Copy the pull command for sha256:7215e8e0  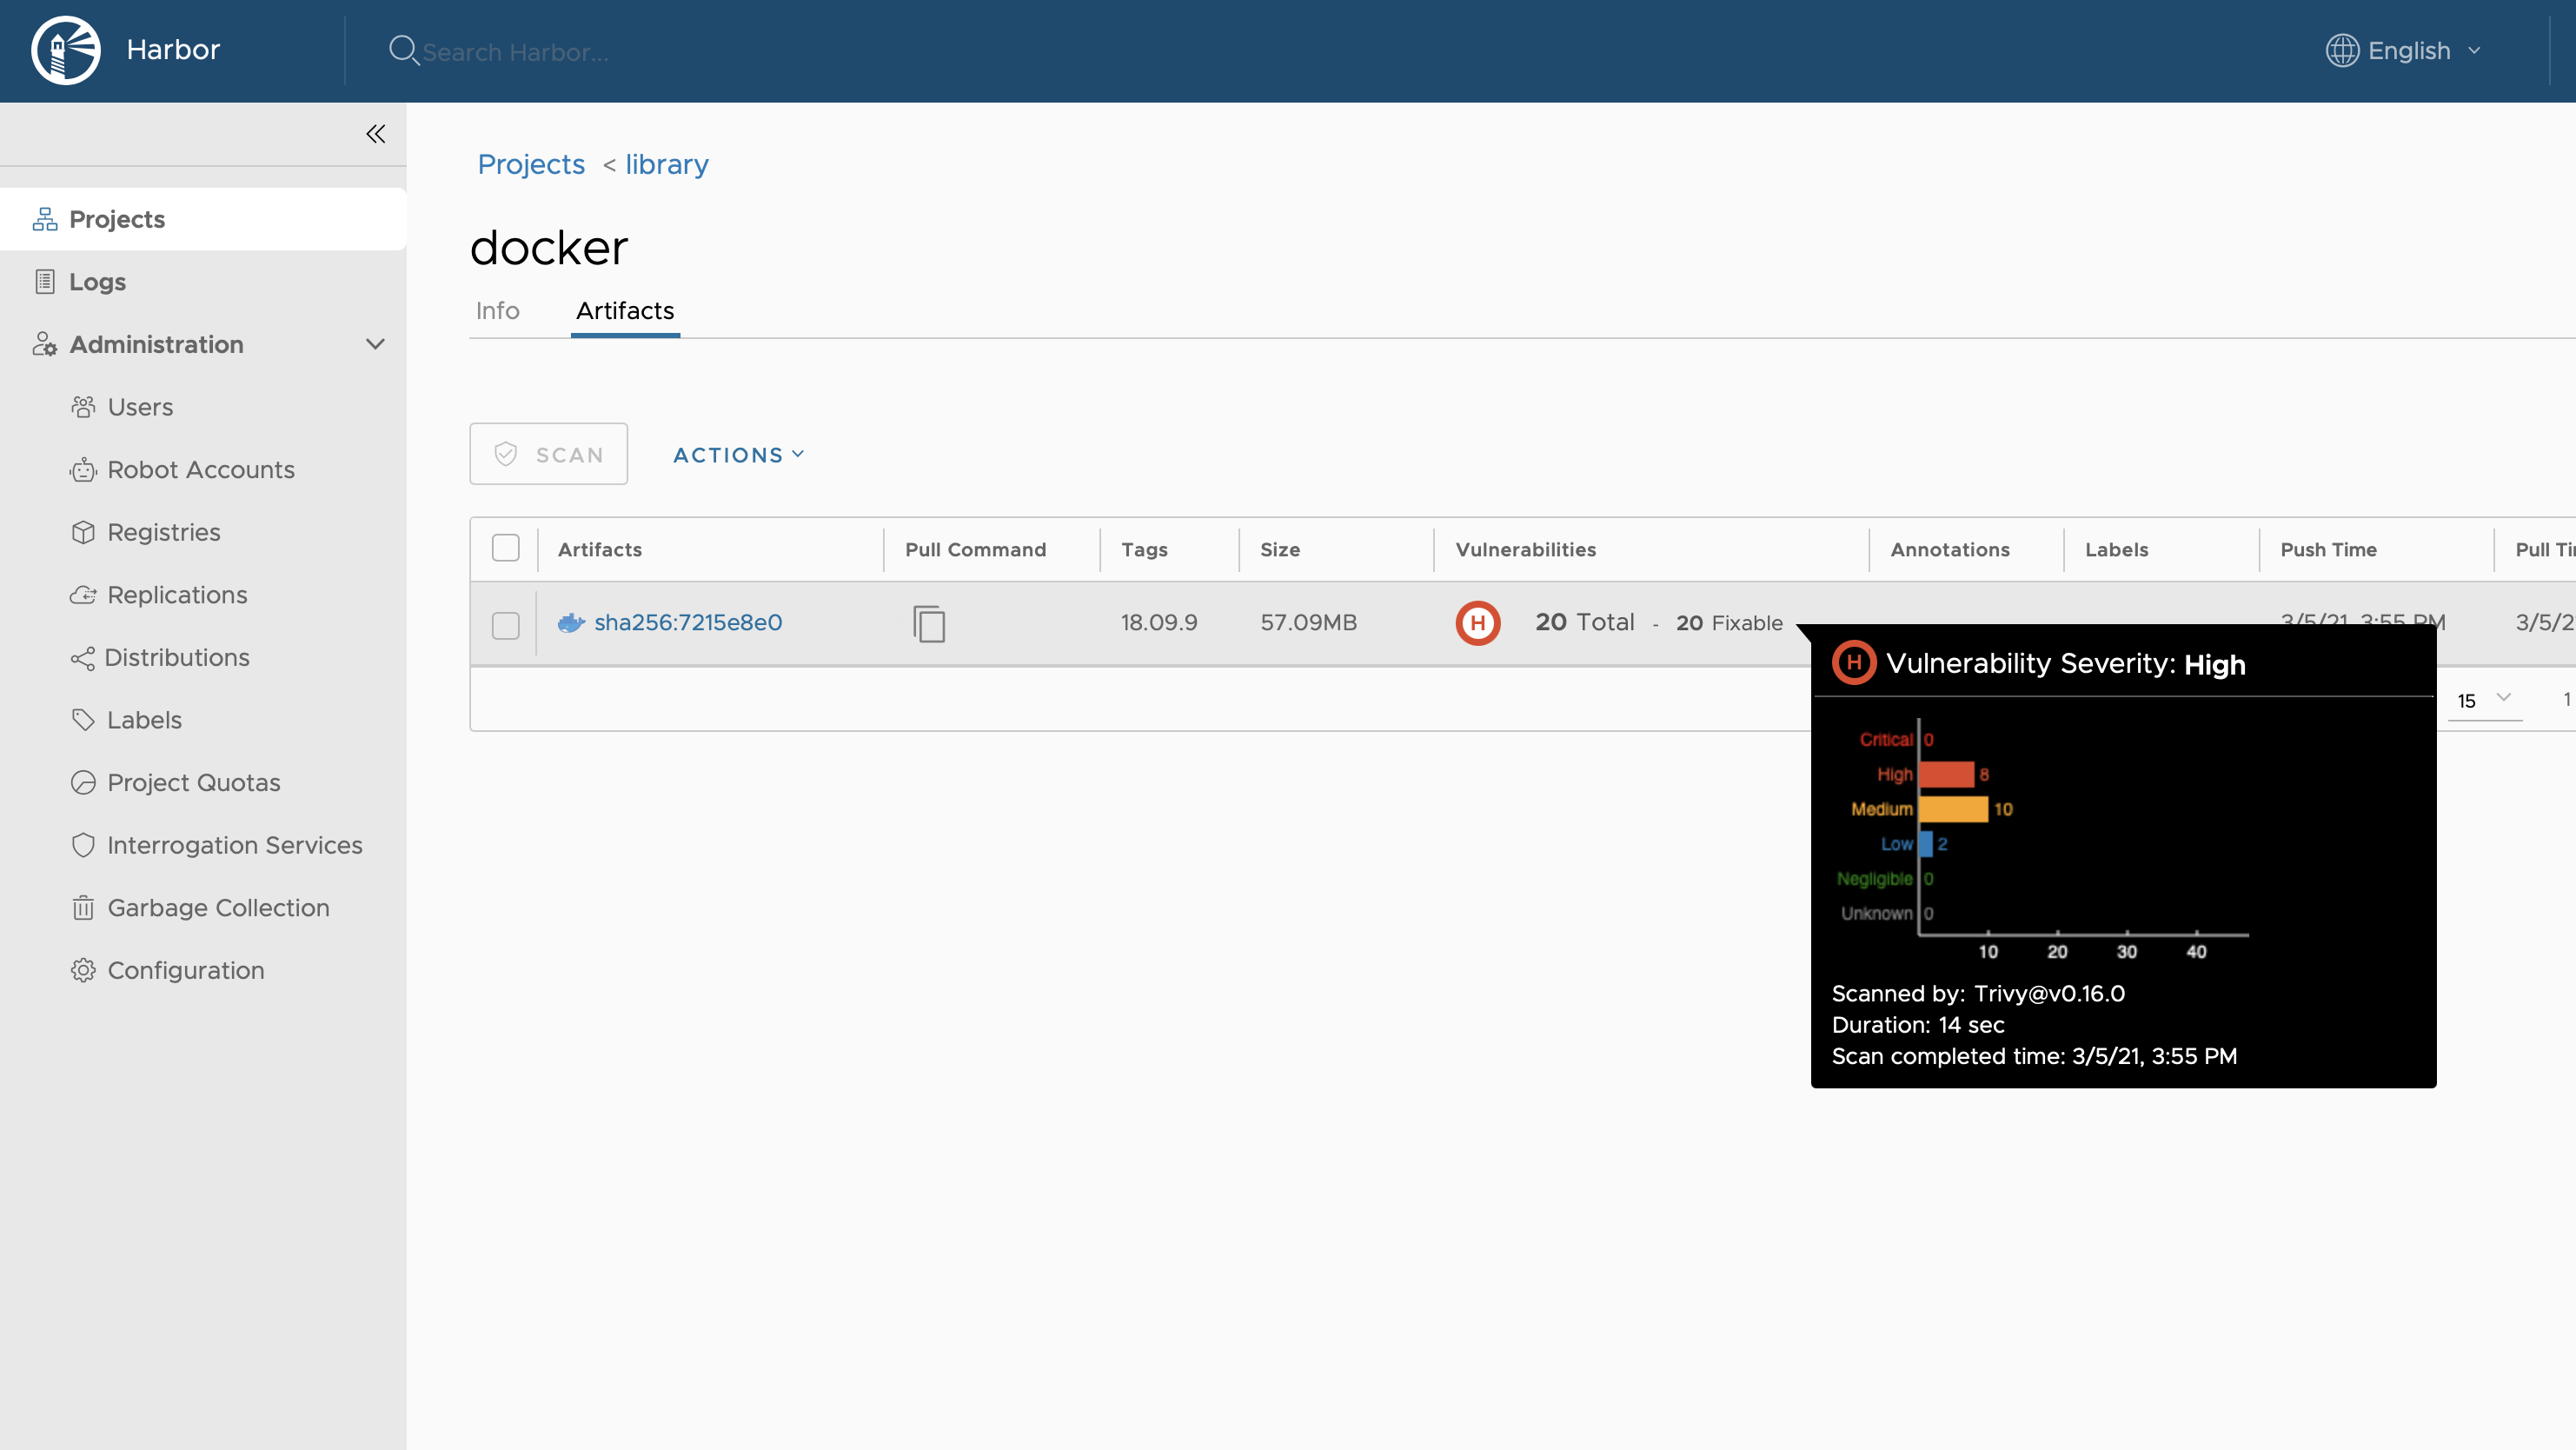point(929,622)
